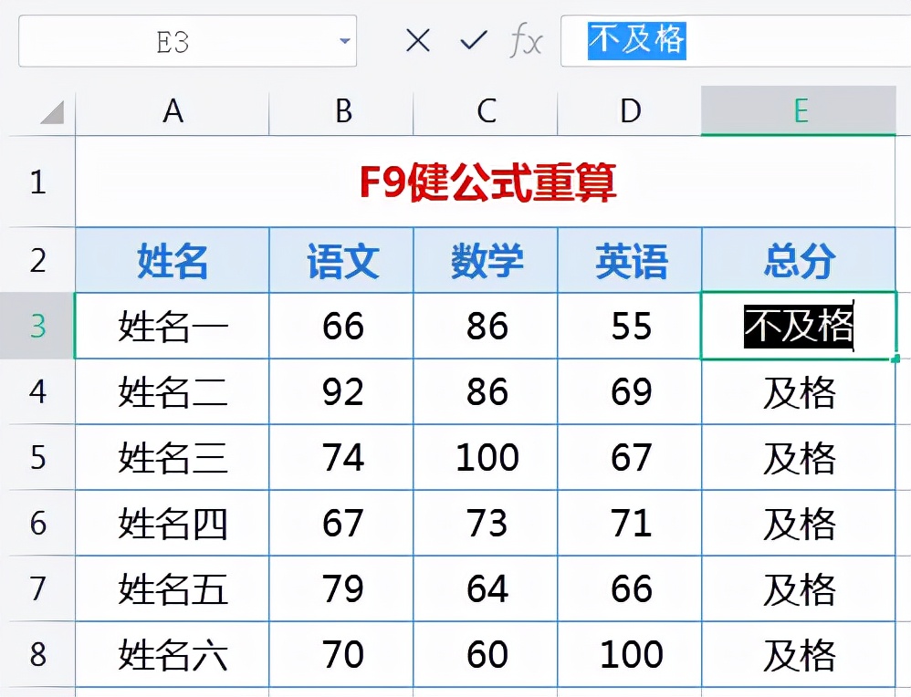911x697 pixels.
Task: Click the 总分 header cell
Action: [800, 261]
